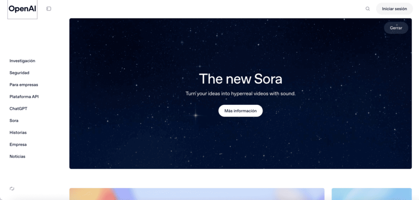The height and width of the screenshot is (200, 419).
Task: Open ChatGPT sidebar link
Action: 18,109
